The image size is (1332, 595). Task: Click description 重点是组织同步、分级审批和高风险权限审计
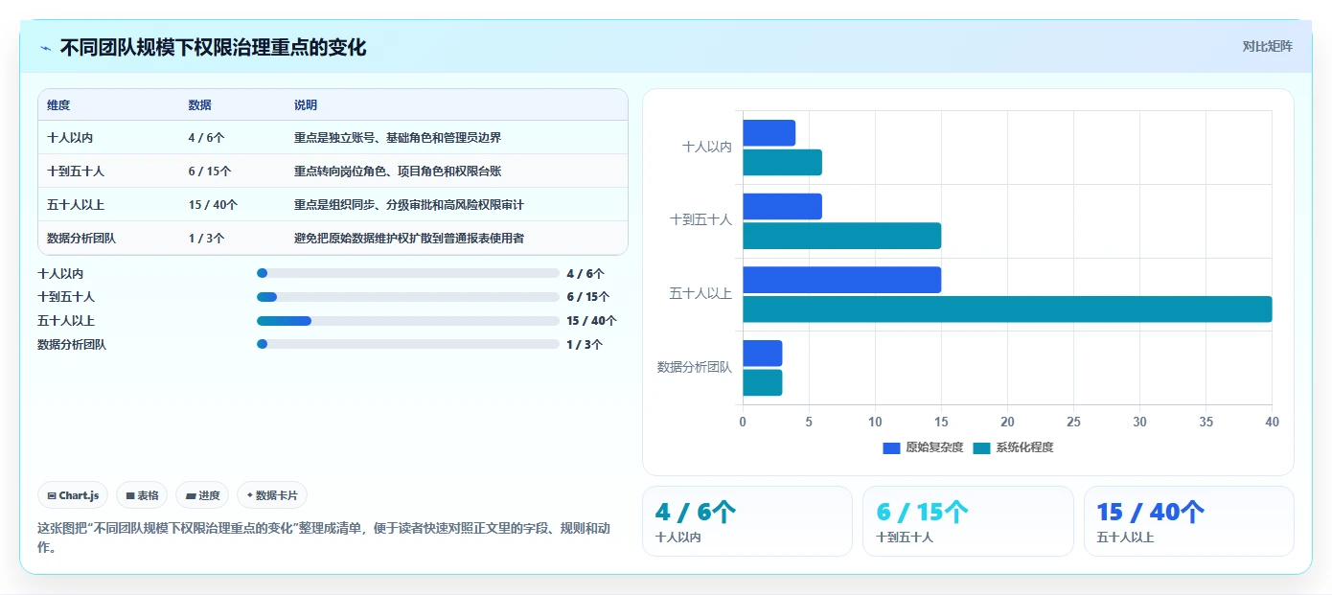point(409,205)
